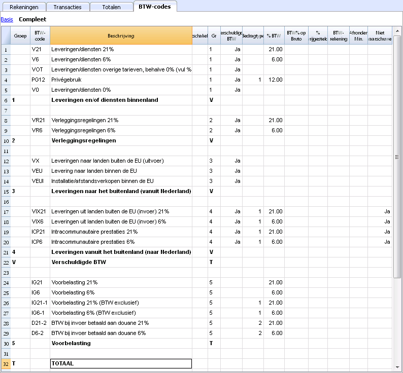
Task: Click the % vrijgesteld column header
Action: pyautogui.click(x=318, y=35)
